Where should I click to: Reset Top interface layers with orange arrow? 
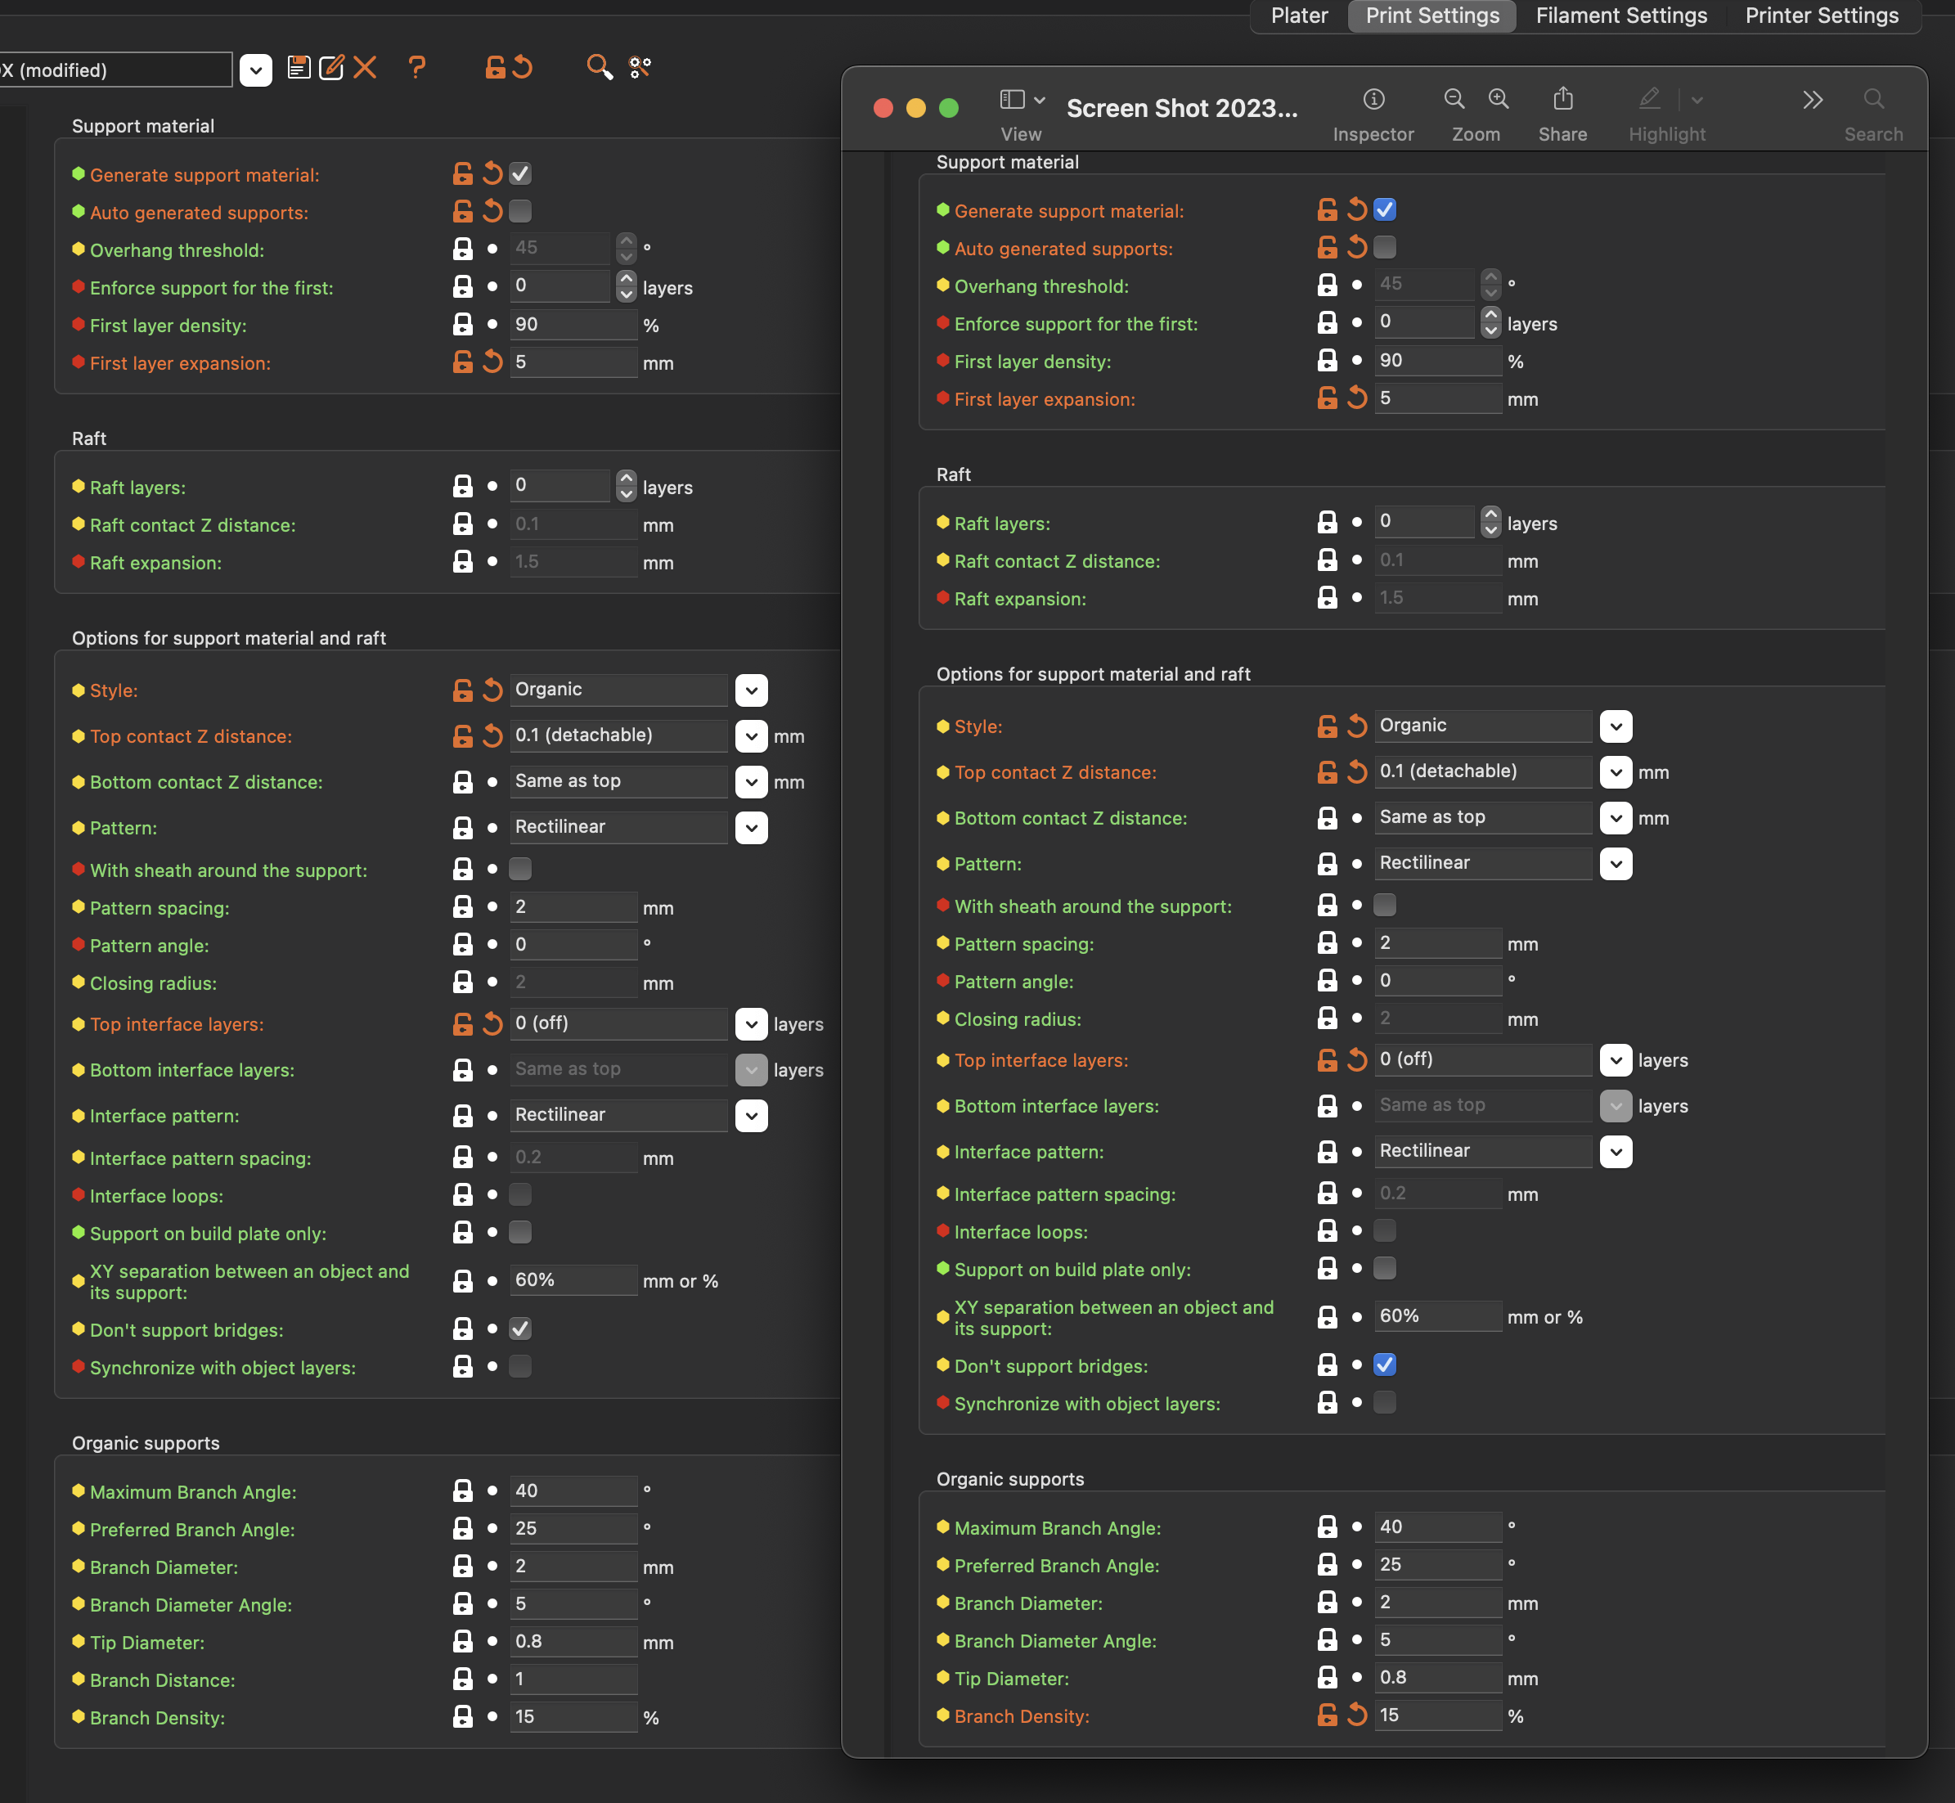[492, 1024]
